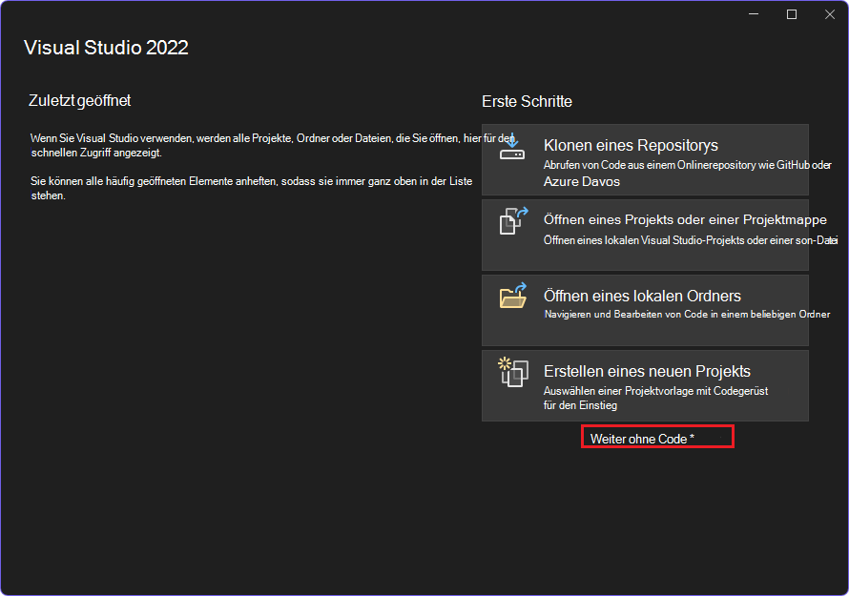This screenshot has width=849, height=596.
Task: Click the new project sparkle icon
Action: pyautogui.click(x=513, y=371)
